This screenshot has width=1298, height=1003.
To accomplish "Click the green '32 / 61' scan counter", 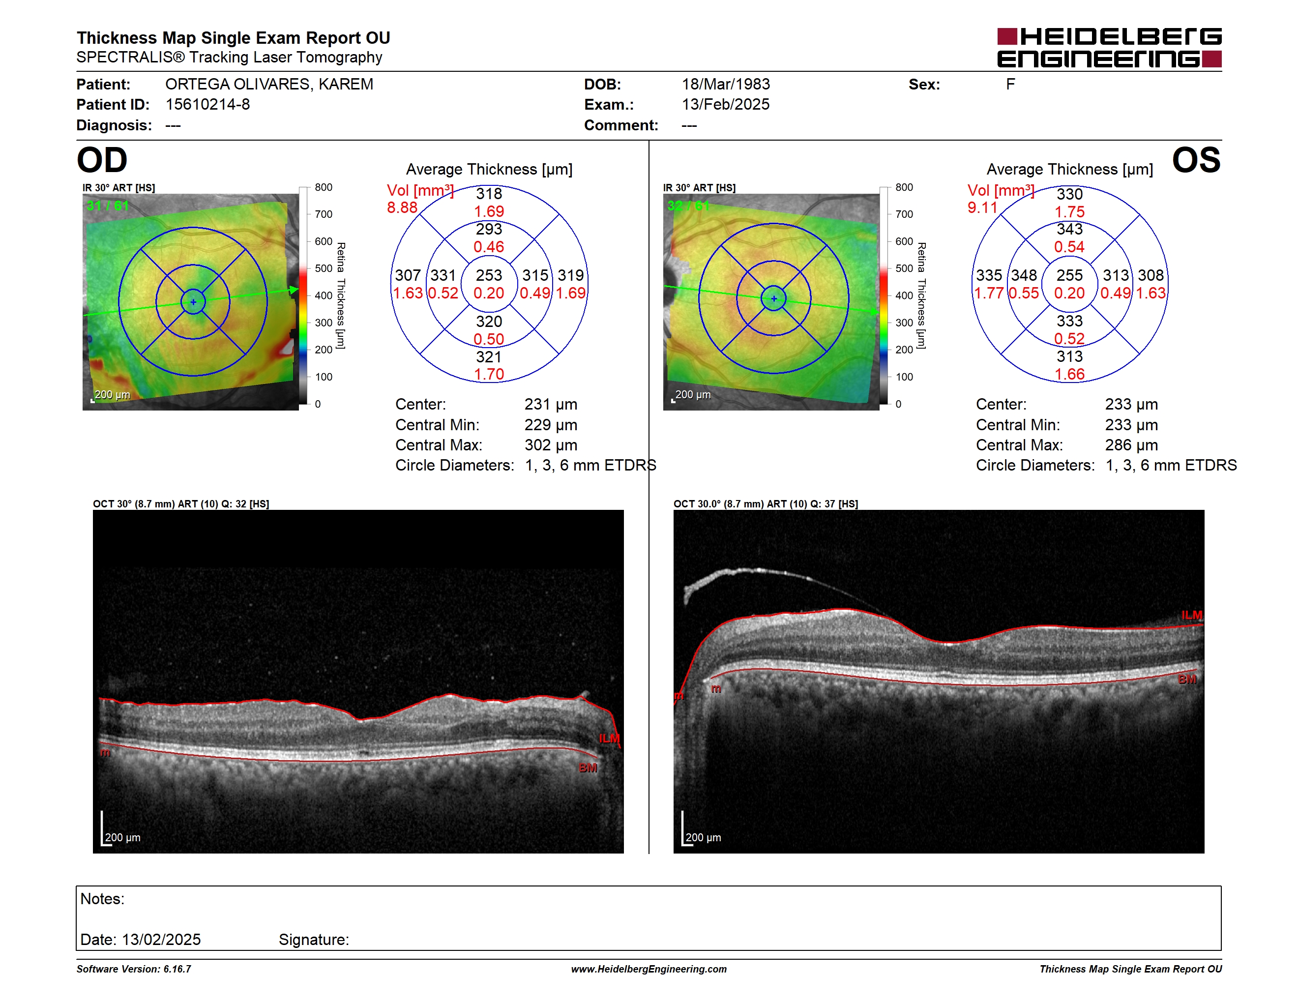I will (x=688, y=206).
